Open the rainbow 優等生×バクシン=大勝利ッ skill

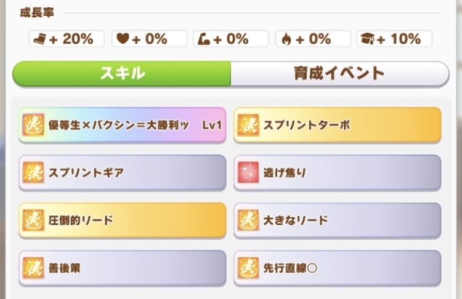coord(123,125)
